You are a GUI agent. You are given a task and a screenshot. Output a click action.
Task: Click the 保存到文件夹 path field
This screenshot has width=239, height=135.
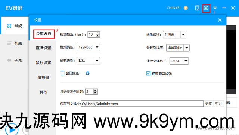coord(142,103)
